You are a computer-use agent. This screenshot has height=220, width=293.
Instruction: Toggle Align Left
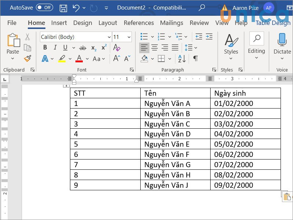click(144, 48)
